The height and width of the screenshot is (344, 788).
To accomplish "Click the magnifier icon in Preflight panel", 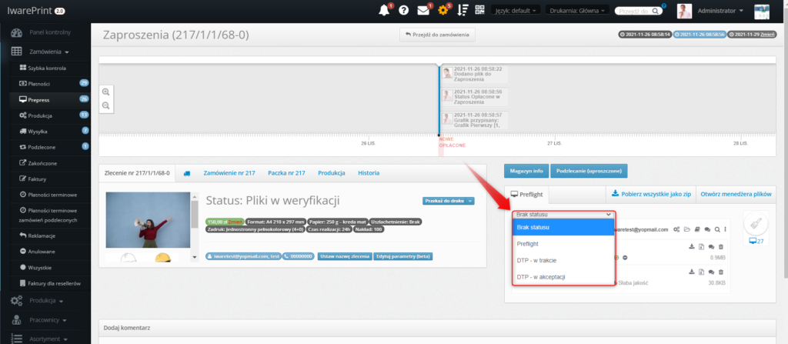I will tap(718, 229).
